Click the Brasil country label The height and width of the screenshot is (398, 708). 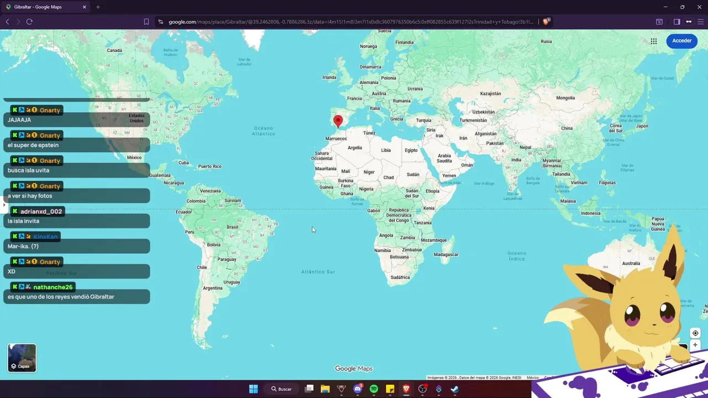click(232, 227)
